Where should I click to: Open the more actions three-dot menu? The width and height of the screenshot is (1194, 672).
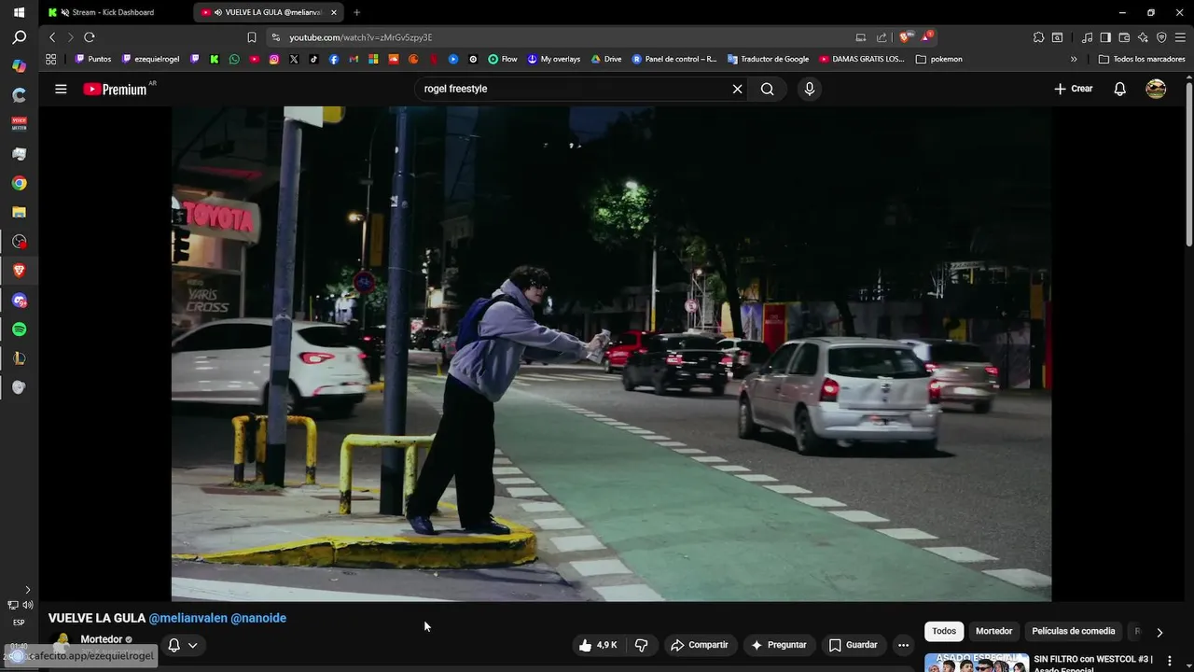pos(902,645)
